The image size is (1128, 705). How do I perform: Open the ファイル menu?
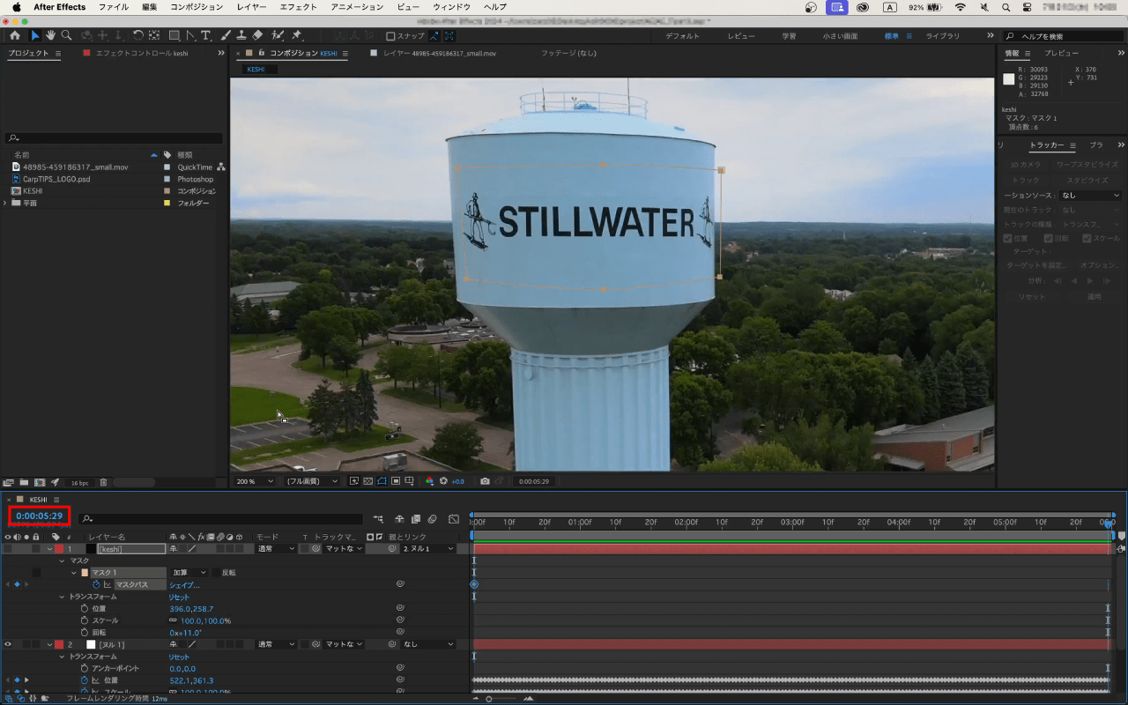(x=113, y=7)
